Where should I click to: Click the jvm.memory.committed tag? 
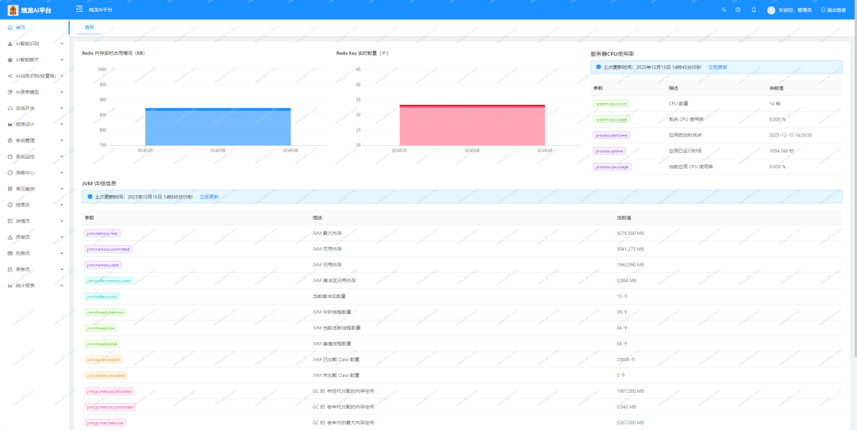[108, 248]
